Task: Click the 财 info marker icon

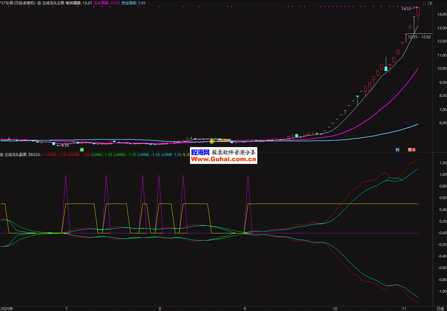Action: tap(397, 150)
